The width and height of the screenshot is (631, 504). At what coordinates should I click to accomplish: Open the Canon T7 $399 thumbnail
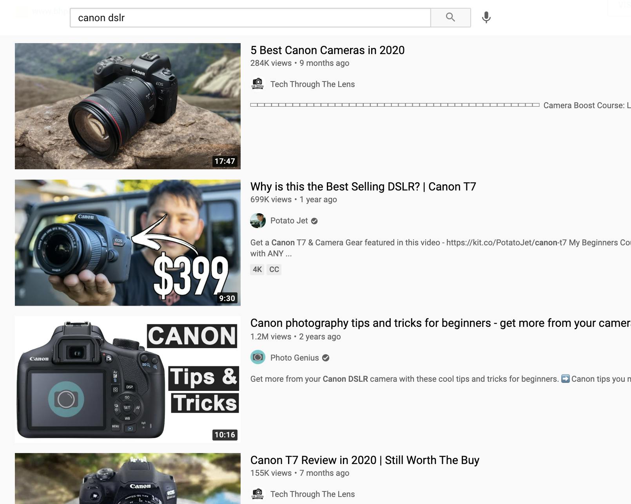click(x=128, y=243)
